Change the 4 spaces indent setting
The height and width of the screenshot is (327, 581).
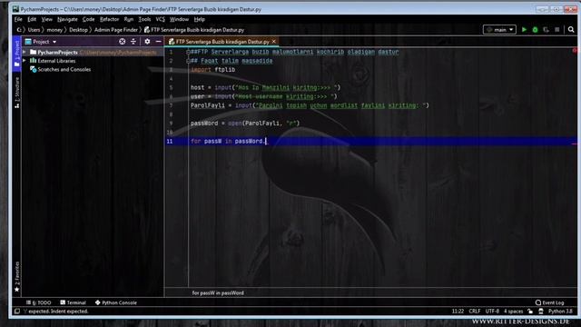[513, 311]
